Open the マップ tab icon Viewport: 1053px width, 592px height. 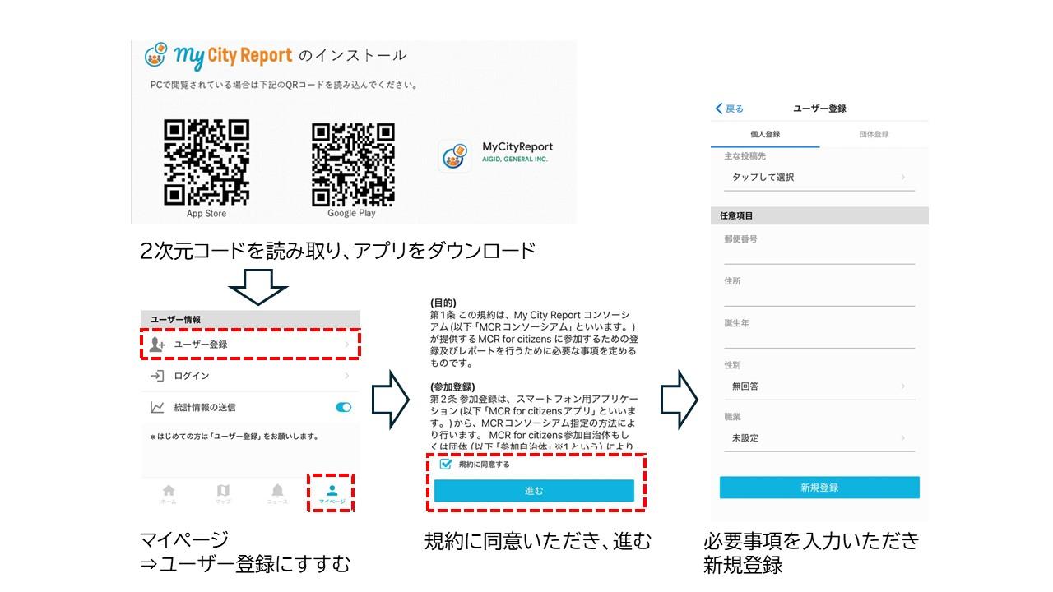click(223, 491)
